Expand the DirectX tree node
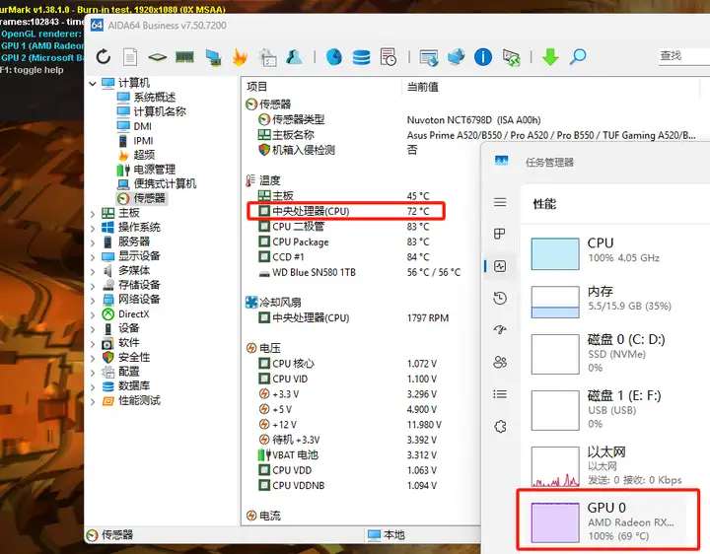The image size is (710, 554). tap(93, 315)
